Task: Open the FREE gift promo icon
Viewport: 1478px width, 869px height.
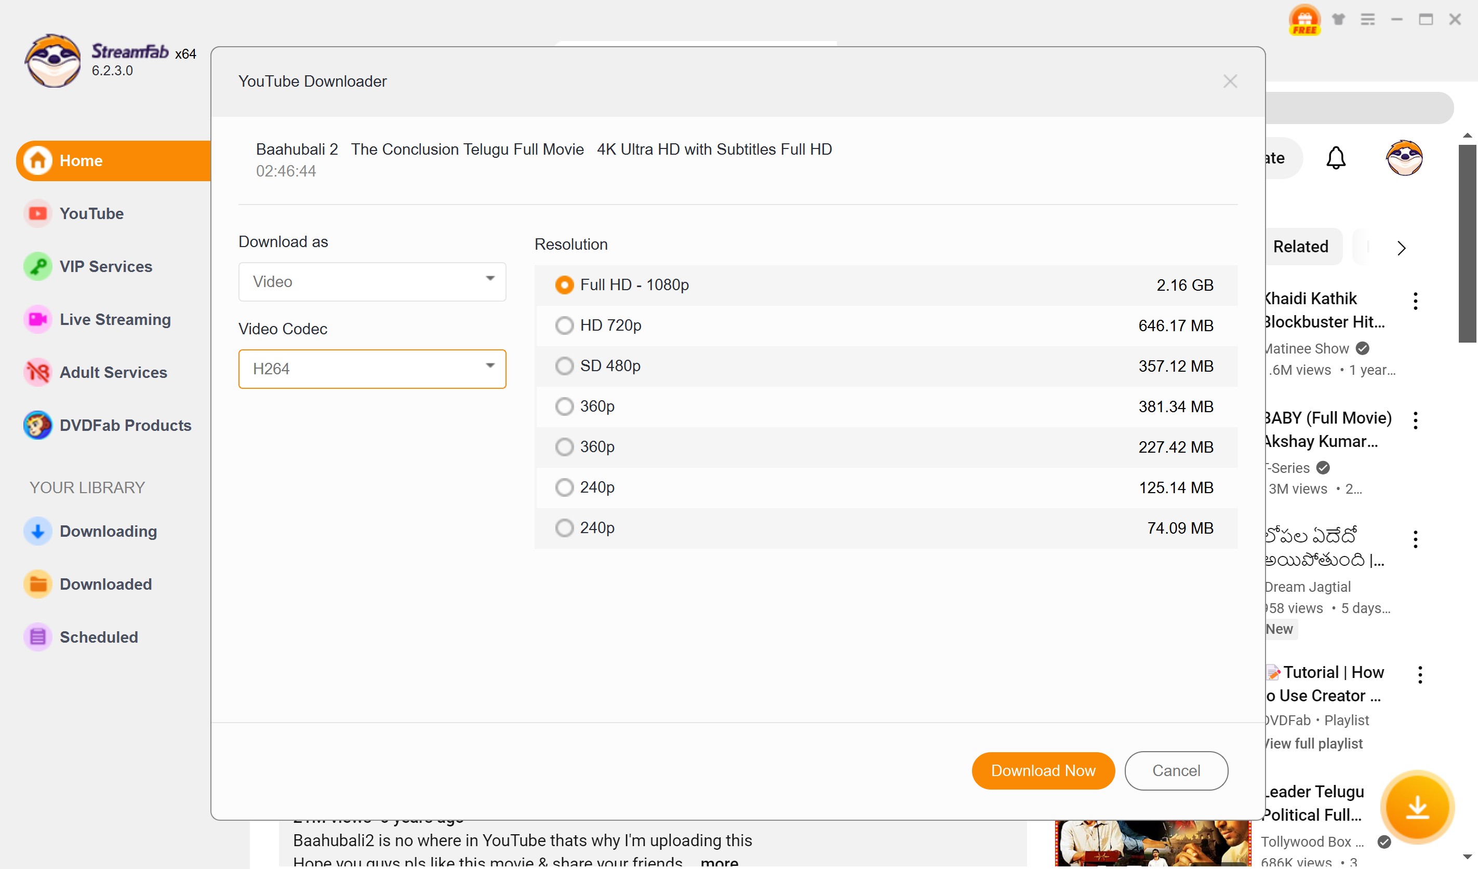Action: coord(1304,20)
